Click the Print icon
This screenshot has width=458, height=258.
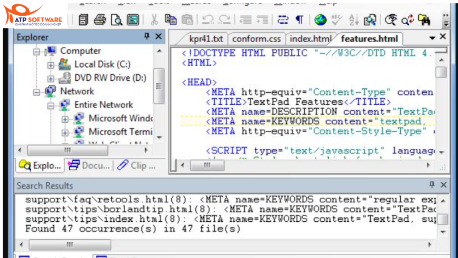100,20
